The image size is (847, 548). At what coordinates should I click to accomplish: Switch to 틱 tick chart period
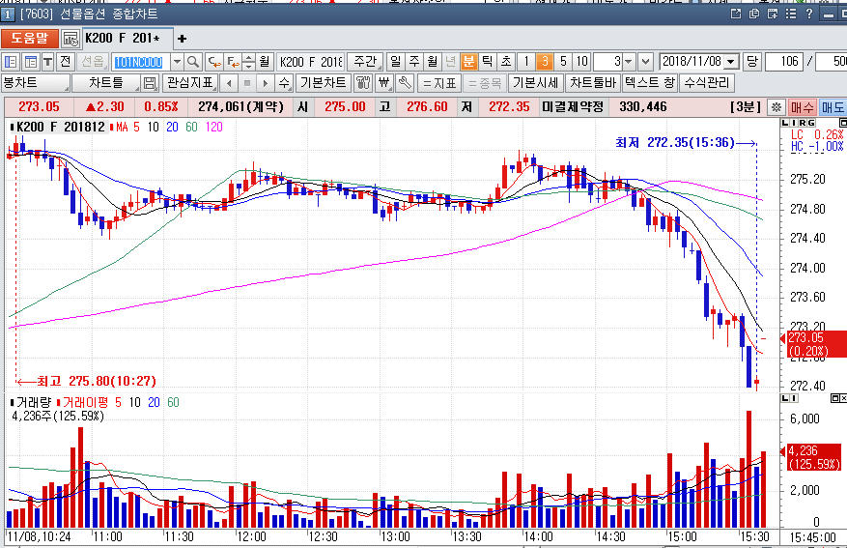488,61
